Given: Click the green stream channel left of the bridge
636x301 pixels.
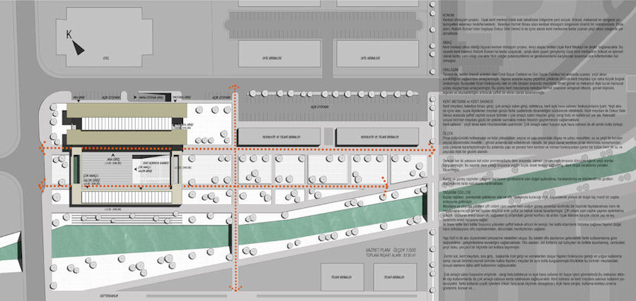Looking at the screenshot, I should click(140, 241).
